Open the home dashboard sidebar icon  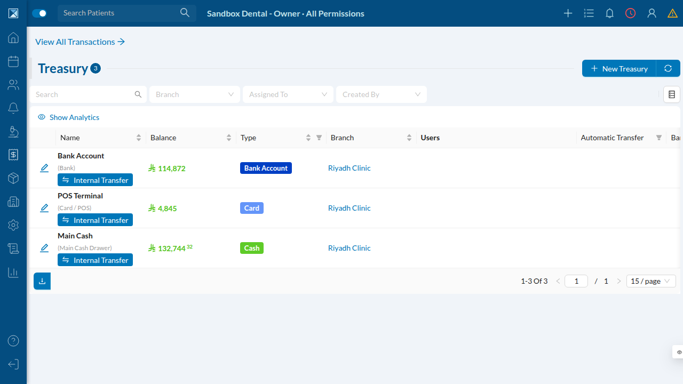(13, 38)
